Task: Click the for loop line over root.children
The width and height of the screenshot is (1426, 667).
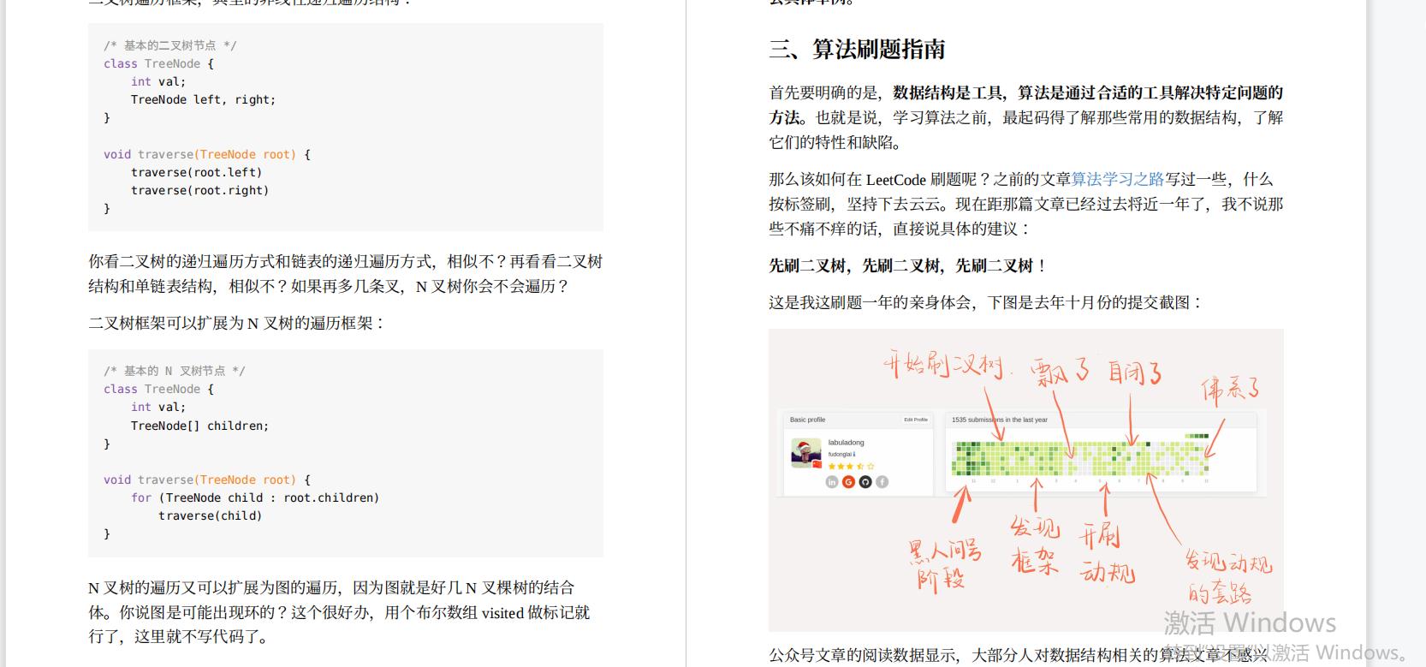Action: (255, 497)
